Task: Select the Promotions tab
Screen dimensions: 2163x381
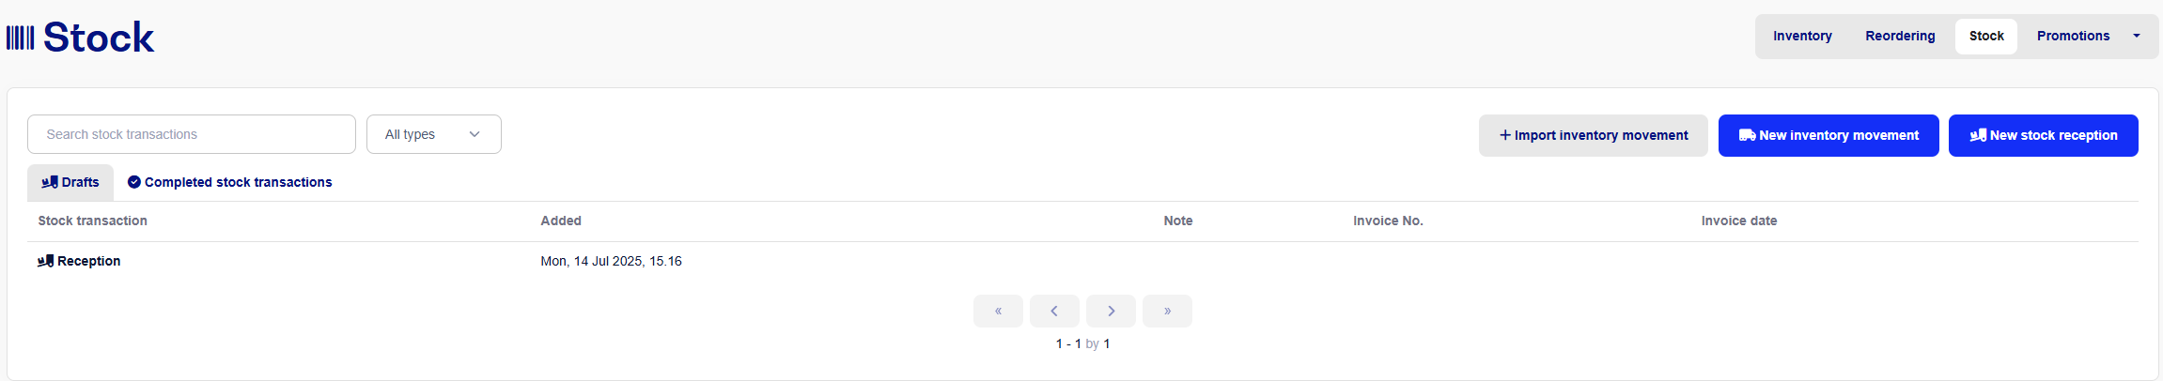Action: [2073, 36]
